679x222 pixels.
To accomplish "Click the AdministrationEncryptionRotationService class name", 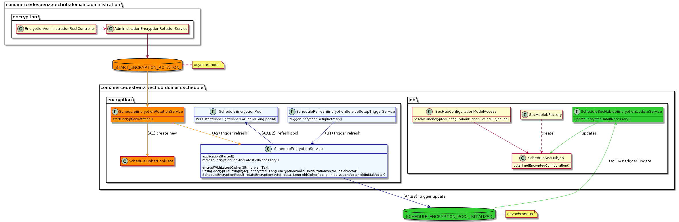I will pos(151,29).
